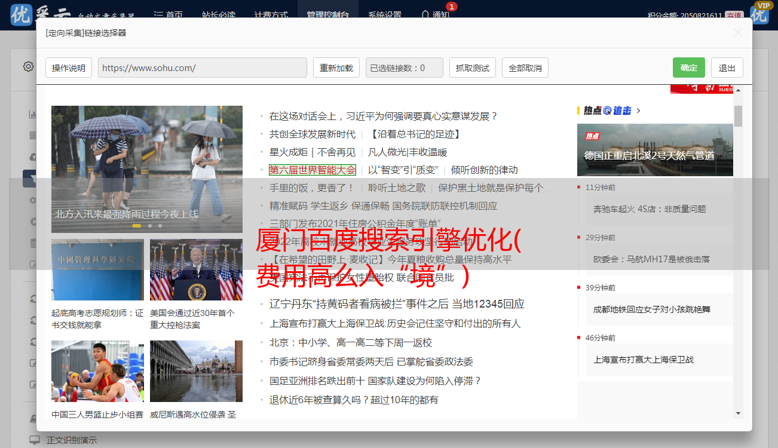This screenshot has height=448, width=778.
Task: Click the 退出 exit button
Action: [727, 67]
